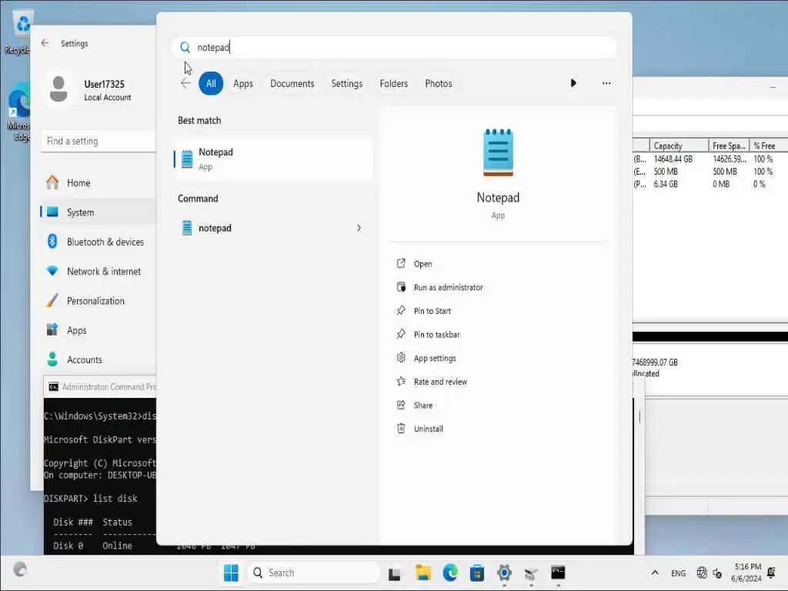Pin Notepad to Start

pos(432,311)
